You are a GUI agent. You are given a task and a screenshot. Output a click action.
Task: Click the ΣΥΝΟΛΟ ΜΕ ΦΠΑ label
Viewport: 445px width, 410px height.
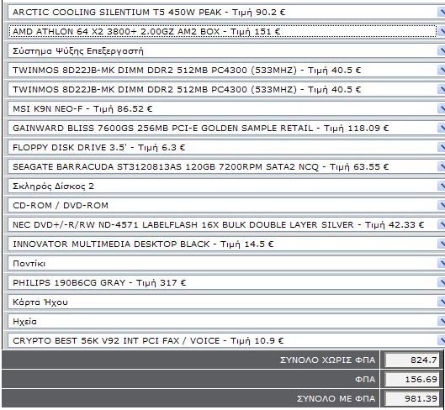coord(336,398)
